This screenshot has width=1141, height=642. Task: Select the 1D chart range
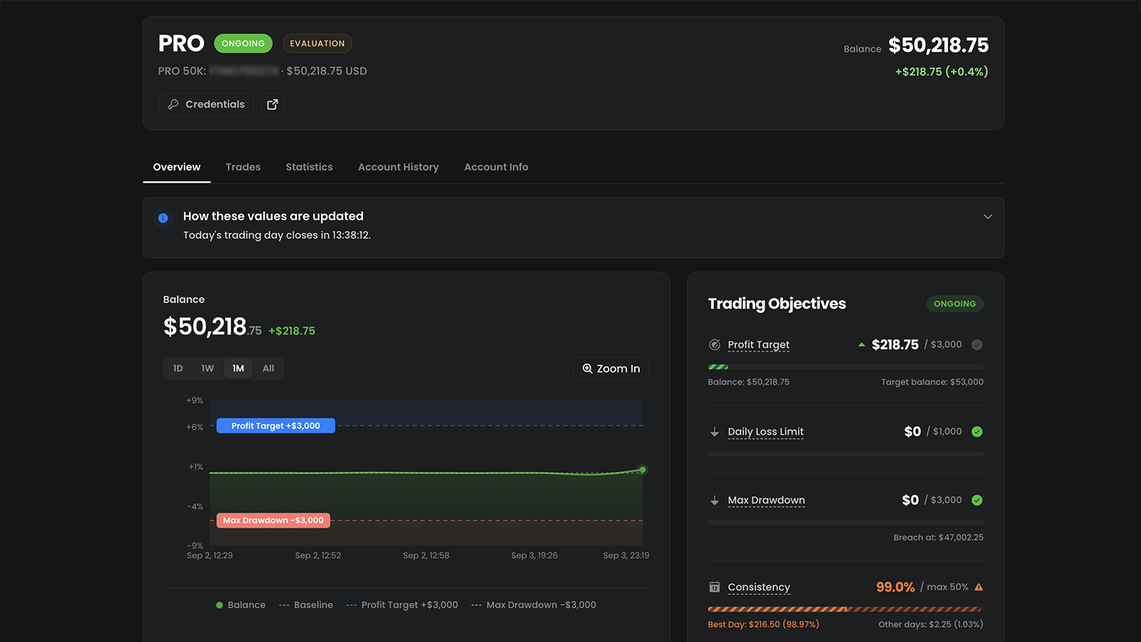coord(178,369)
